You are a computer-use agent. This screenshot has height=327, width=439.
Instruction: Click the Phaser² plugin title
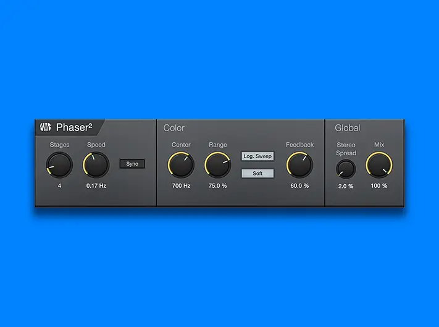(x=74, y=127)
